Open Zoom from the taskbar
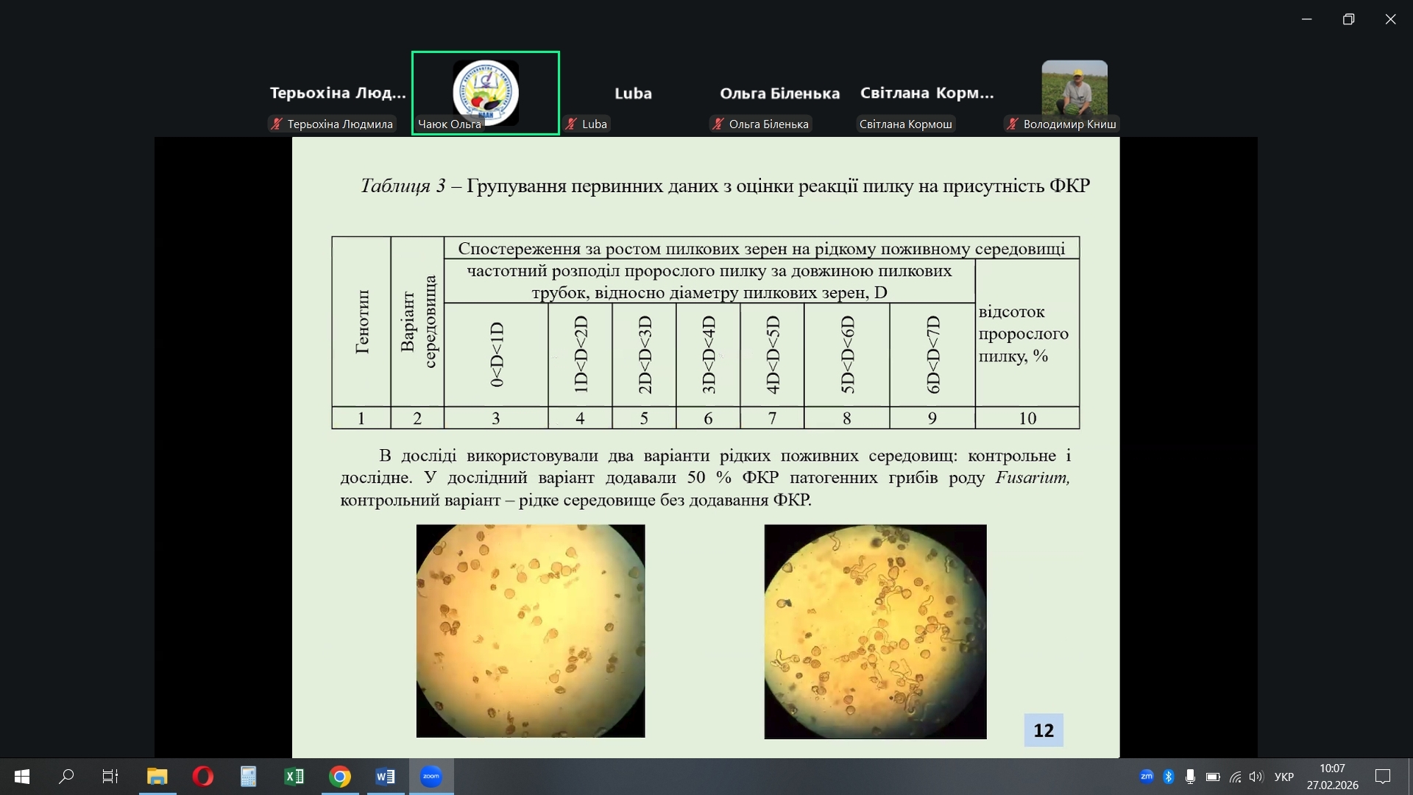 click(431, 777)
